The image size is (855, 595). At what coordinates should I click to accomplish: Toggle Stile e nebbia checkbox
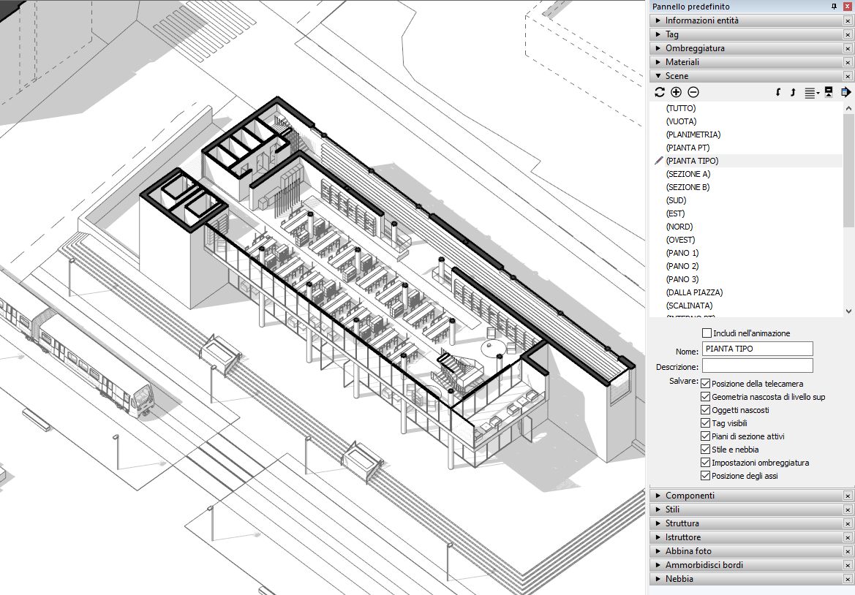tap(706, 450)
